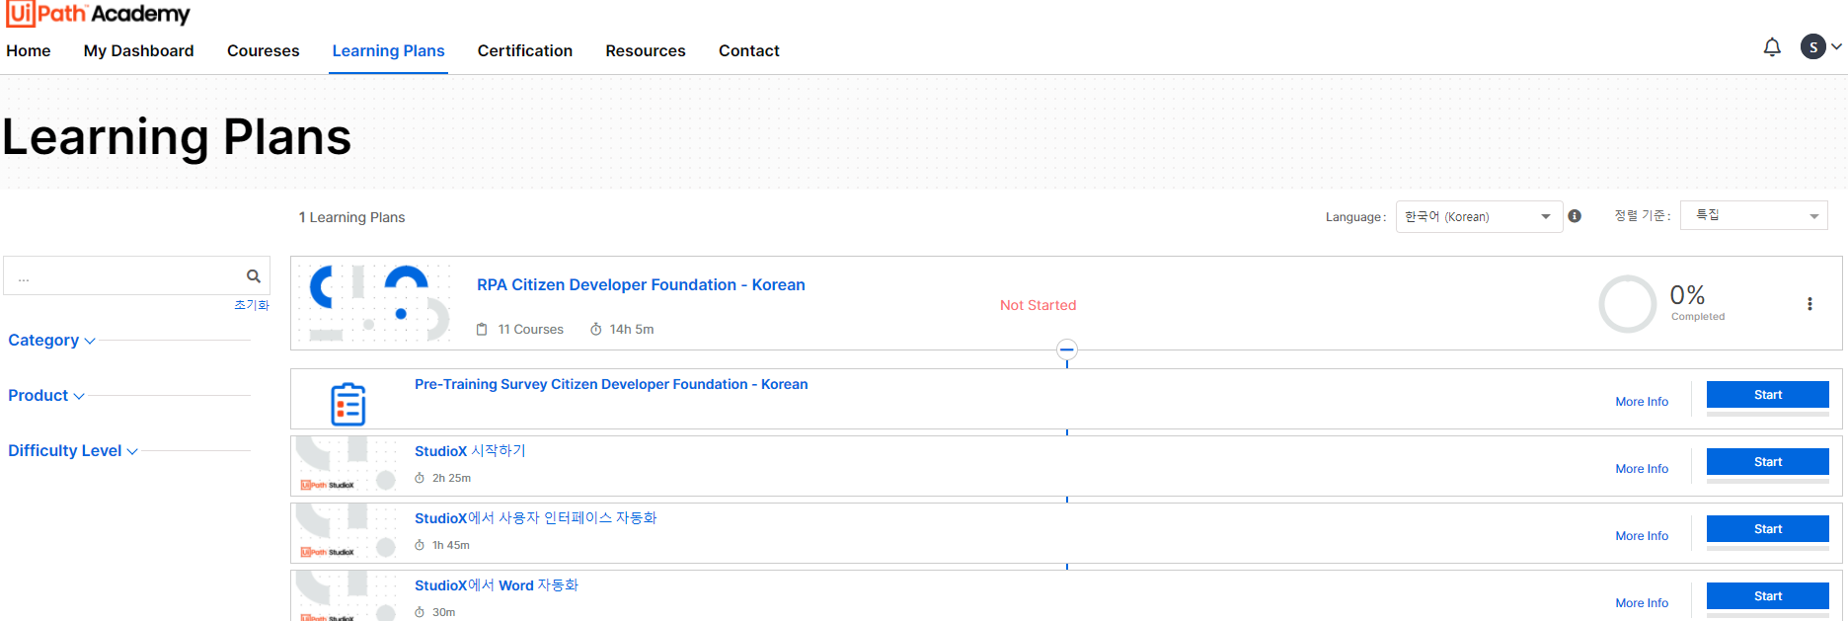1848x621 pixels.
Task: Click the 14h 5m duration text
Action: click(x=632, y=330)
